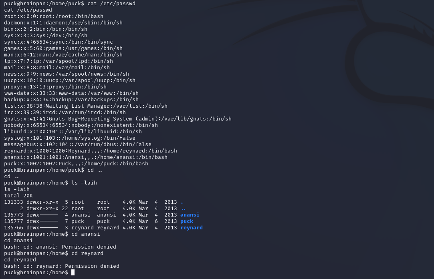434x279 pixels.
Task: Click the news:x:9:9 entry
Action: point(67,74)
